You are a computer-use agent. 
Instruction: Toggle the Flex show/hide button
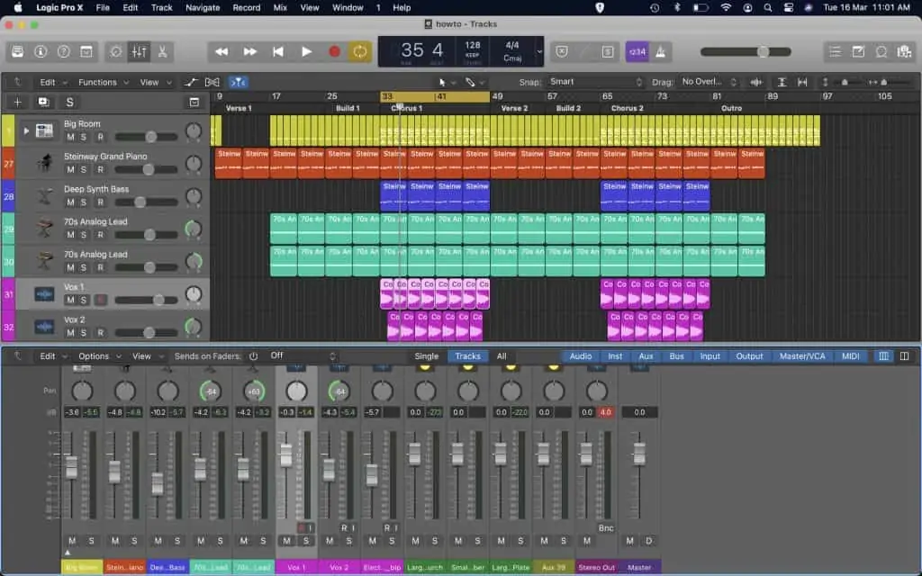point(212,82)
